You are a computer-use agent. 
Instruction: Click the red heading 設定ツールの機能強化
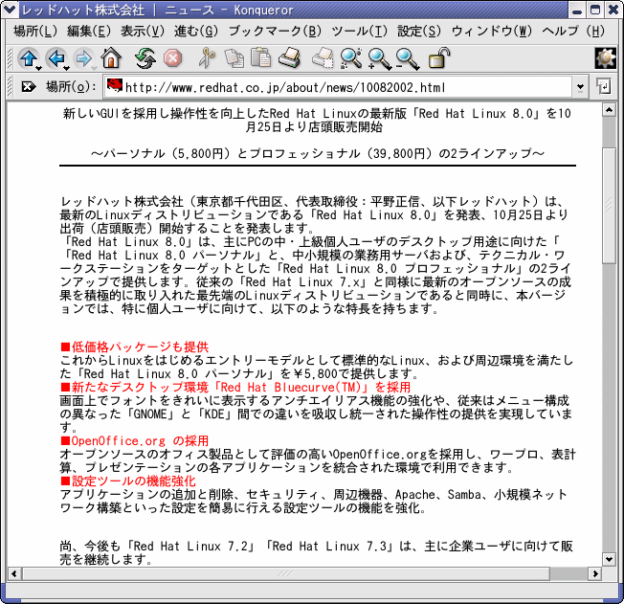(x=128, y=481)
